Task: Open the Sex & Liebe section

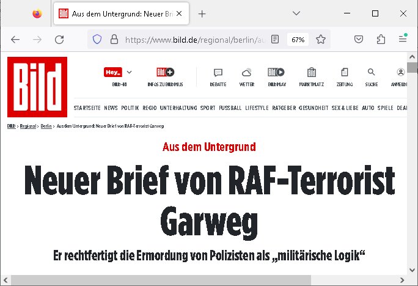Action: pyautogui.click(x=345, y=108)
